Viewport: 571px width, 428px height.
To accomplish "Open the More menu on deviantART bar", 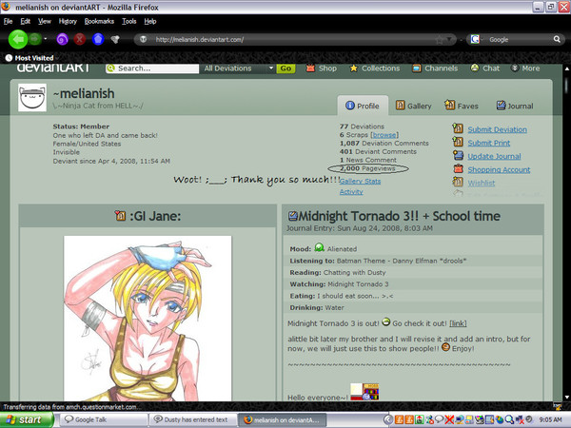I will (525, 68).
